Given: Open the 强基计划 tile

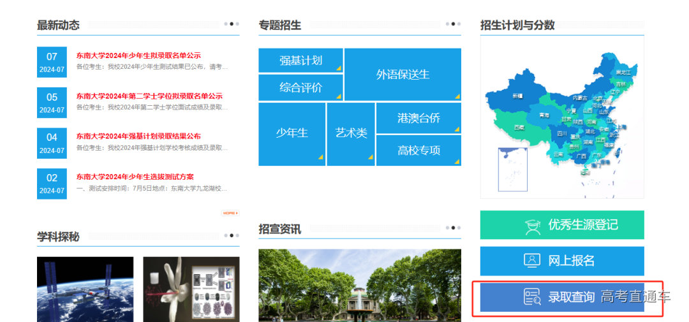Looking at the screenshot, I should pos(300,61).
